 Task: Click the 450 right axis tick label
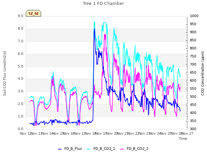[x=193, y=105]
